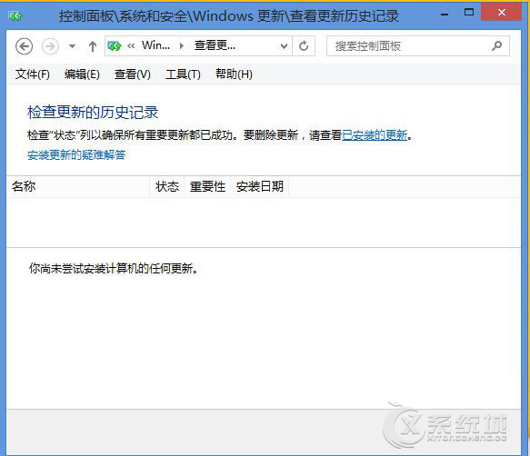Select the Win... breadcrumb segment
The width and height of the screenshot is (530, 456).
tap(155, 45)
